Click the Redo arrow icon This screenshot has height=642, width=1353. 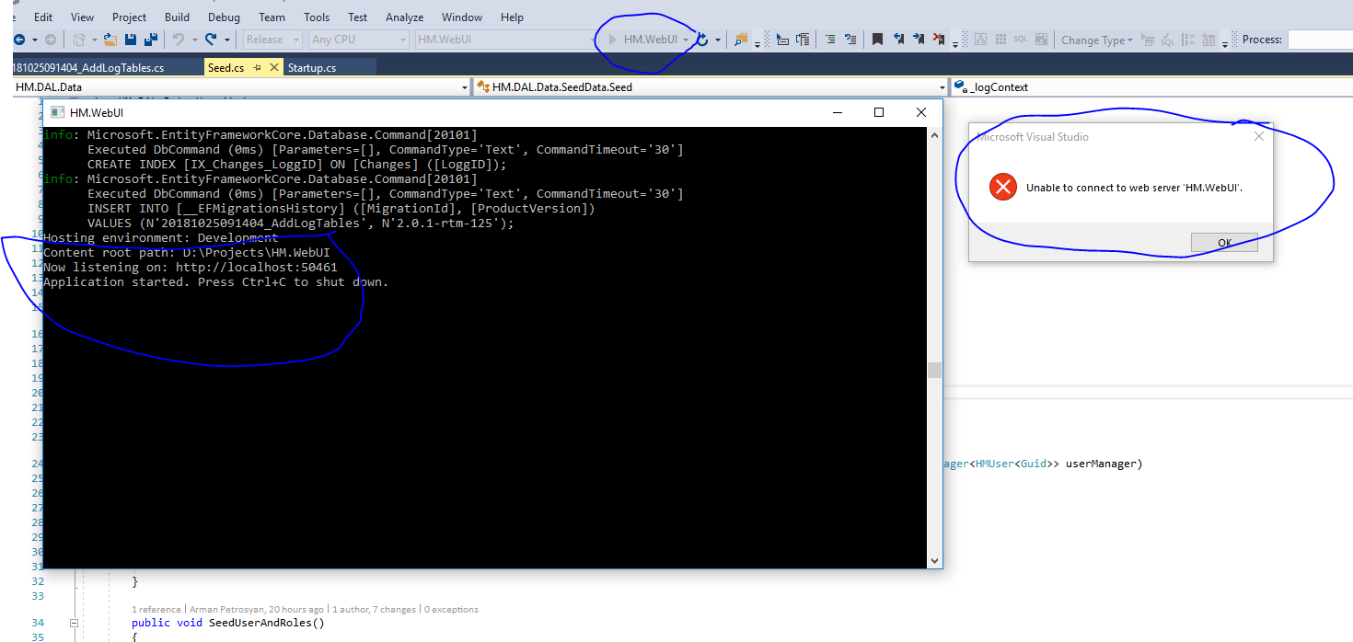point(211,40)
